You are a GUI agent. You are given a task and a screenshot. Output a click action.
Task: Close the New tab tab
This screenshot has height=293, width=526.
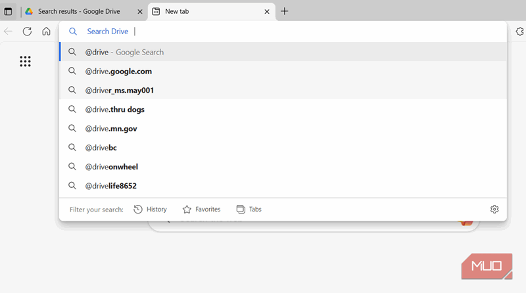pyautogui.click(x=267, y=12)
